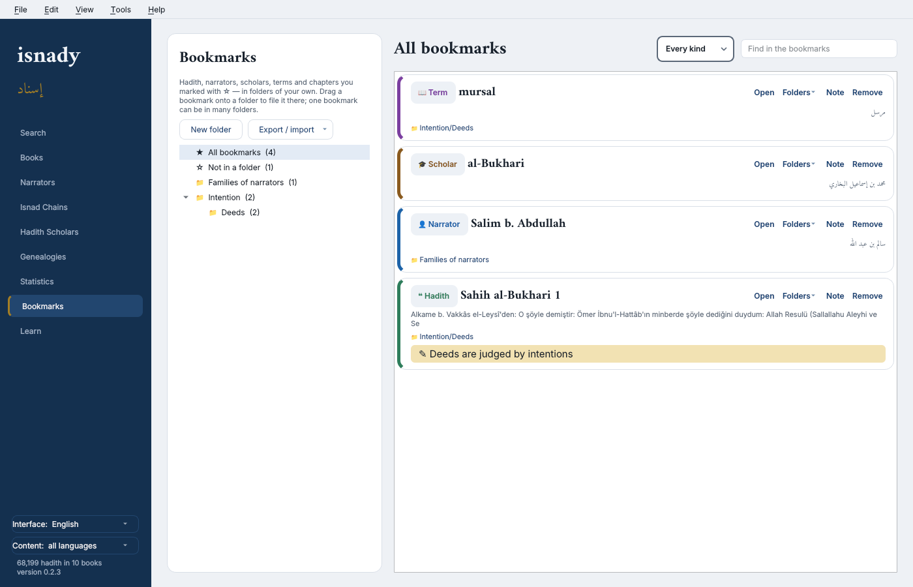Viewport: 913px width, 587px height.
Task: Open the Folders menu for mursal
Action: [x=799, y=93]
